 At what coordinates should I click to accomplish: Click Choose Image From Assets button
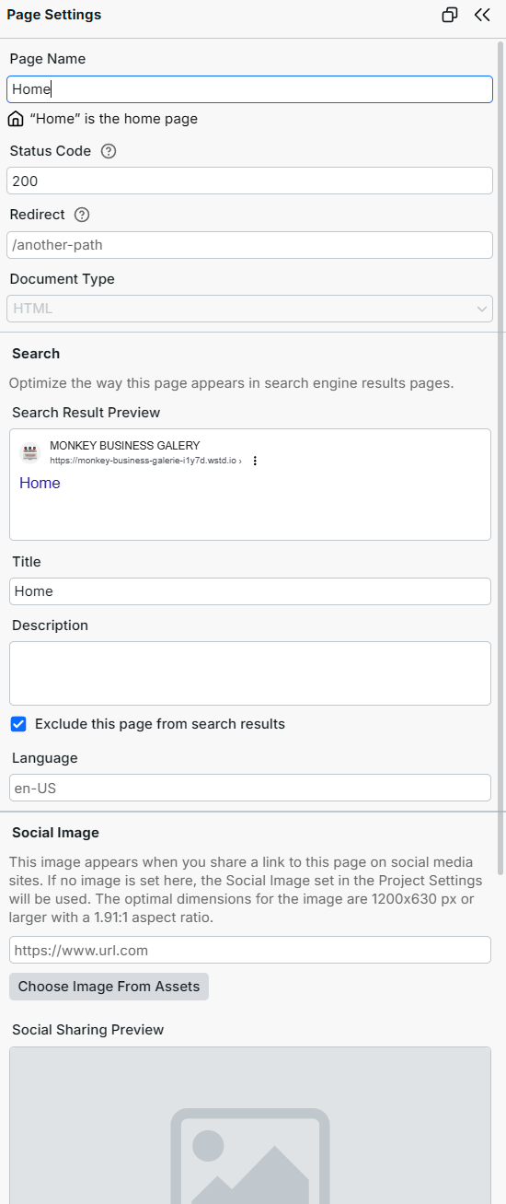coord(109,987)
